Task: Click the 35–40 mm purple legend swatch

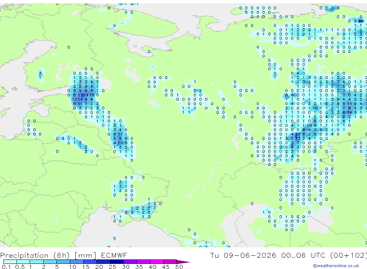Action: tap(143, 262)
